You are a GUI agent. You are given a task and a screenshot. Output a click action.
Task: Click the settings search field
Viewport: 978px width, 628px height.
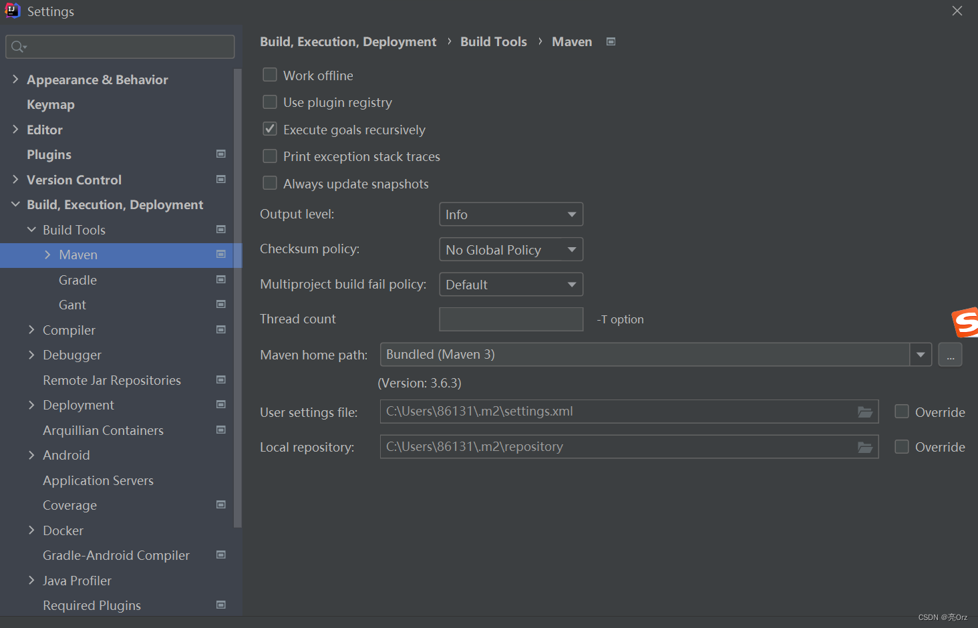click(120, 47)
